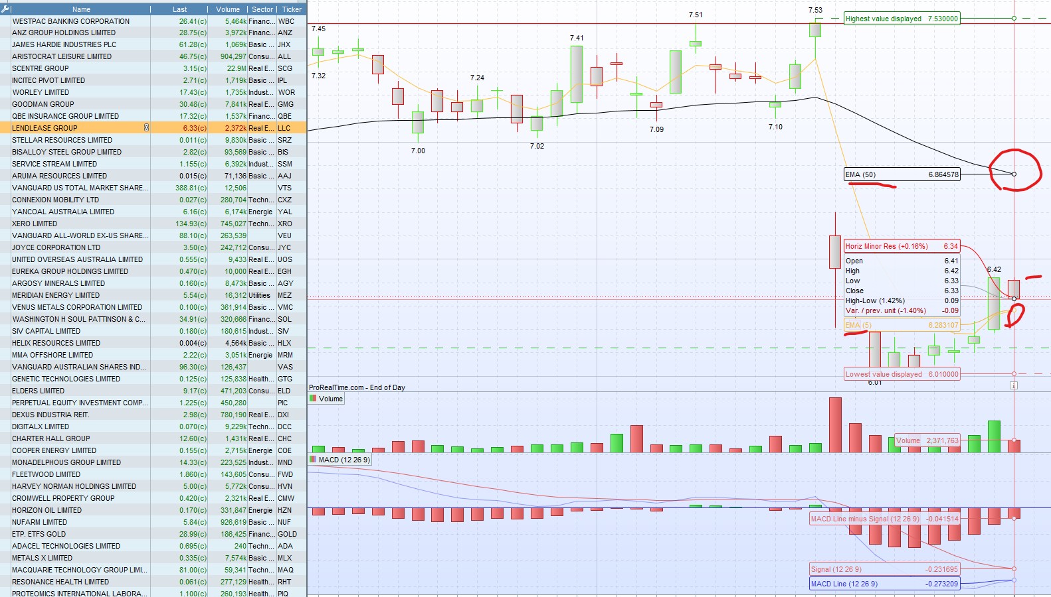Screen dimensions: 1051x597
Task: Select VENUS METALS CORPORATION LIMITED row
Action: 153,307
